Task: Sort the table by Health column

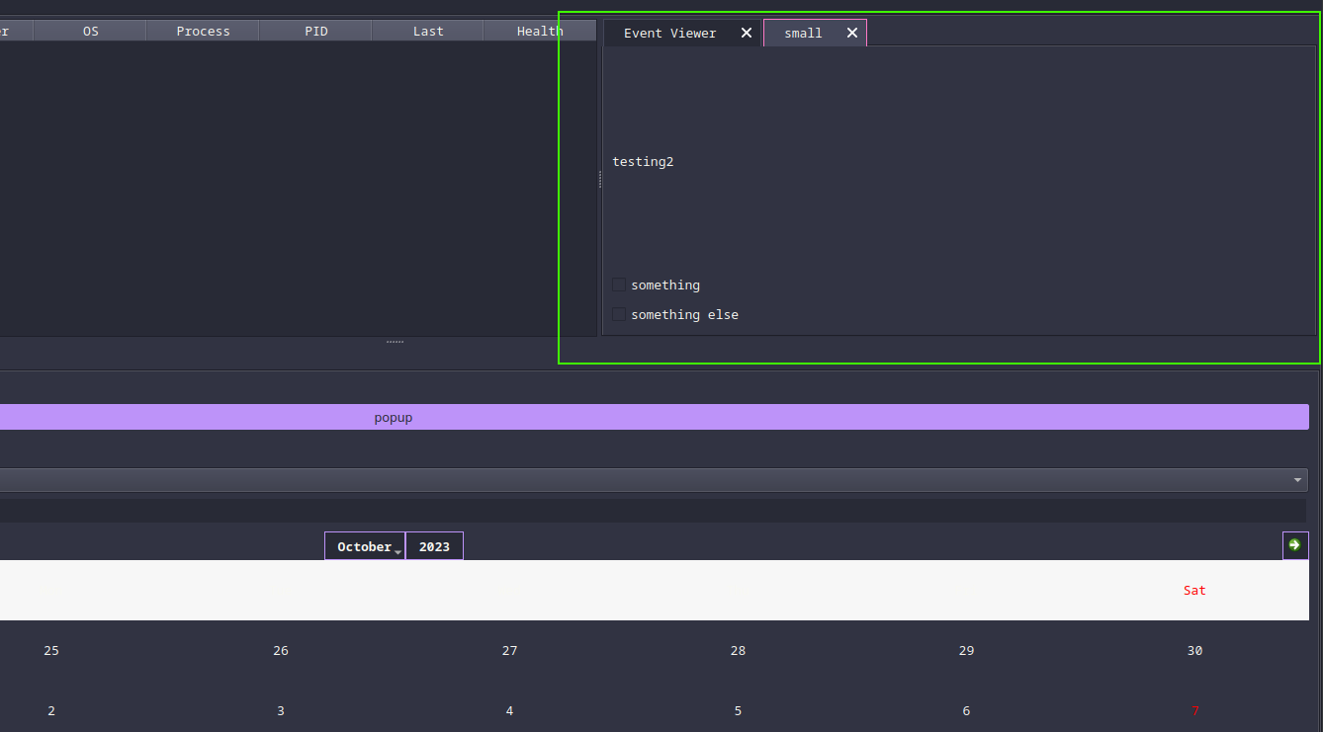Action: click(539, 32)
